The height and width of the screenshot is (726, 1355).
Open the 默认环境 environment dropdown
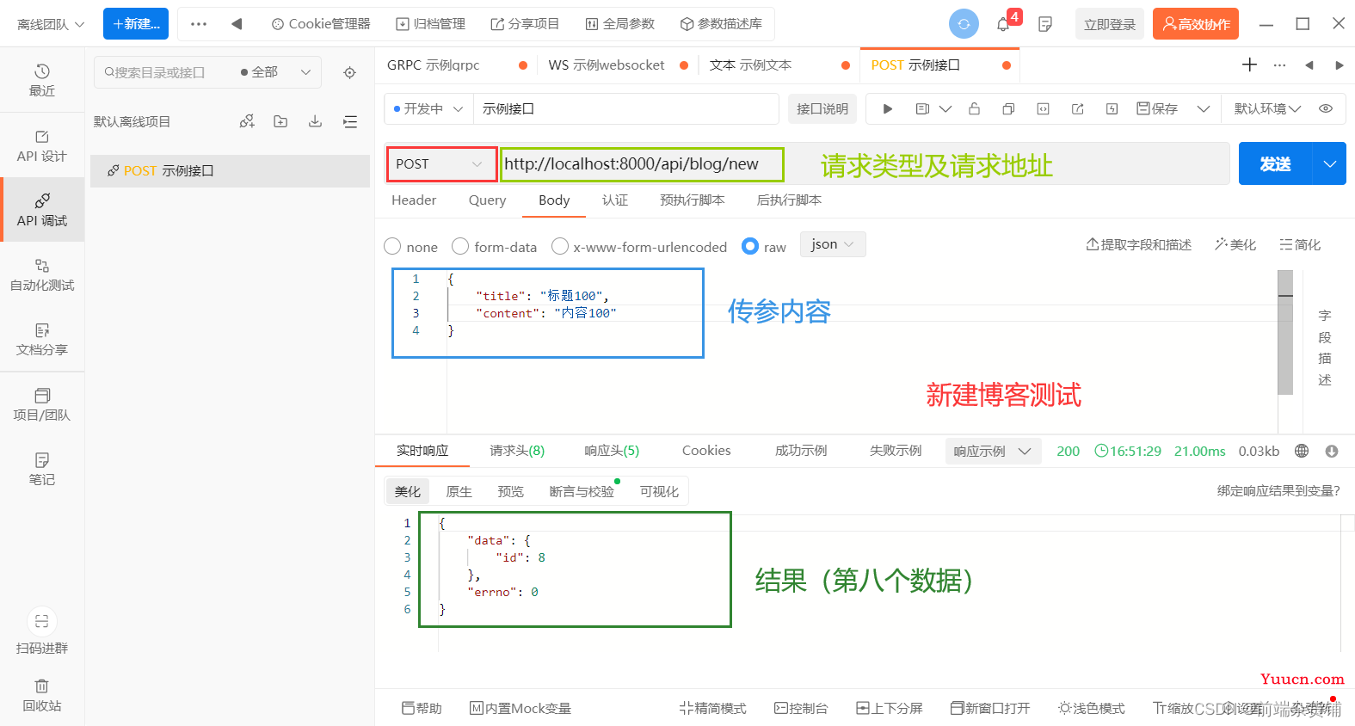click(1268, 108)
